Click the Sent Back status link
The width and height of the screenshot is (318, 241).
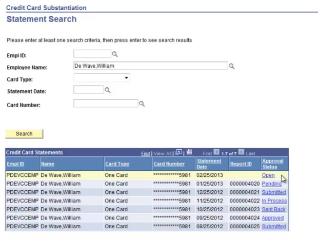[273, 209]
